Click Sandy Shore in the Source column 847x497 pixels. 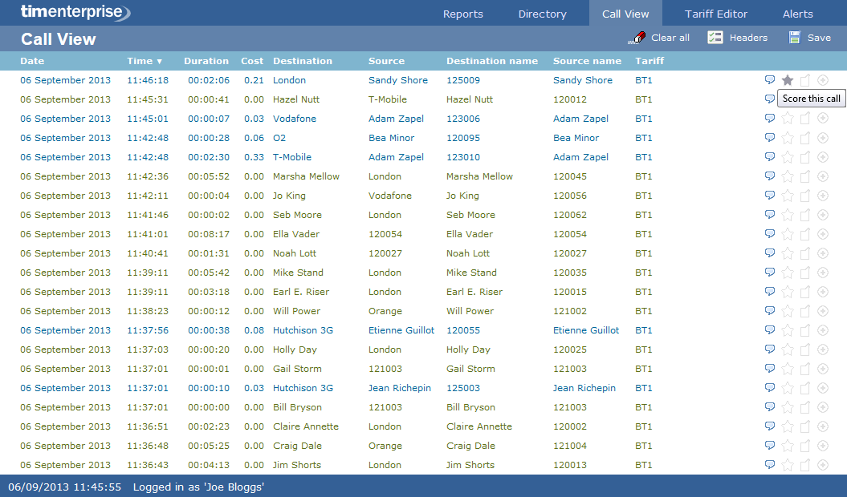point(398,80)
